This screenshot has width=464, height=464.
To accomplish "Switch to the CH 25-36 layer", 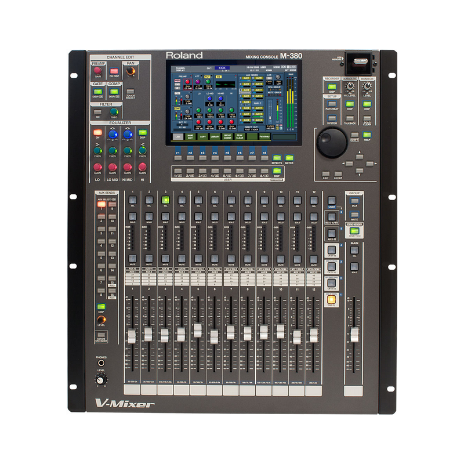I will point(332,267).
